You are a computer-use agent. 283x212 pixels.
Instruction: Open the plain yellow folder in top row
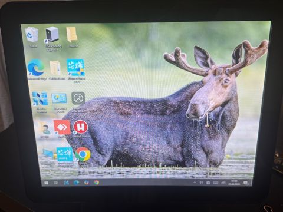pyautogui.click(x=72, y=35)
